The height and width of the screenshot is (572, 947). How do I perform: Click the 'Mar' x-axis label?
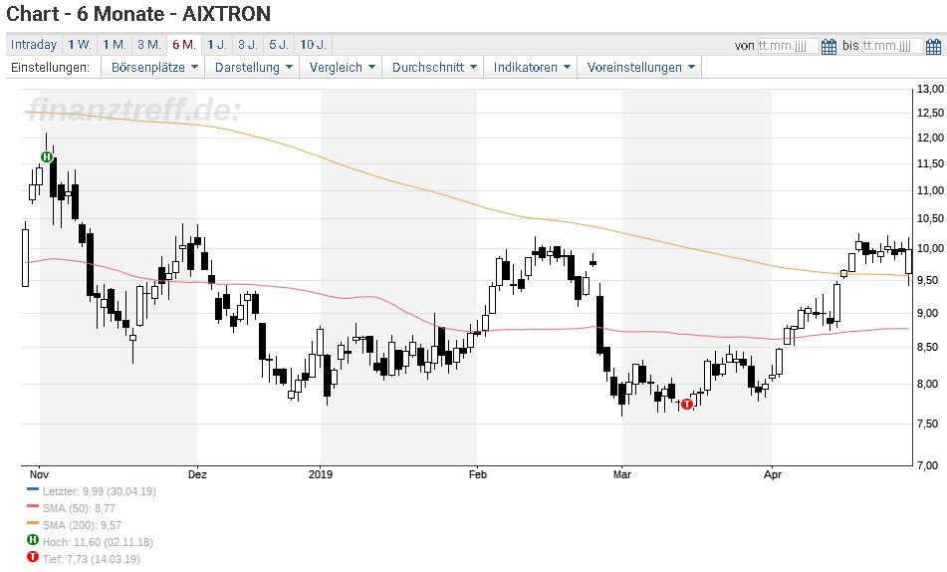pyautogui.click(x=622, y=474)
